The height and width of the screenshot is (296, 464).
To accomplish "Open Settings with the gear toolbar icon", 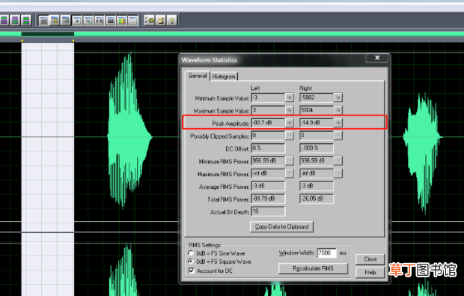I will 150,20.
